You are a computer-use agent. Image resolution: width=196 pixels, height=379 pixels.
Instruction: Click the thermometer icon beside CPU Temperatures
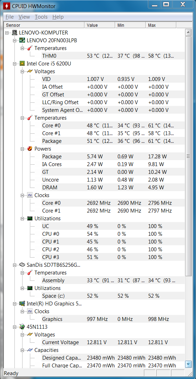[x=30, y=118]
